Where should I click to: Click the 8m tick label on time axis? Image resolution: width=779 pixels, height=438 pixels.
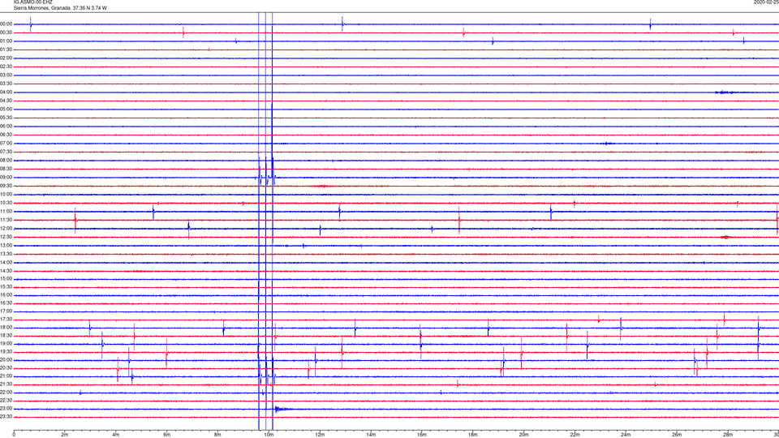point(217,435)
